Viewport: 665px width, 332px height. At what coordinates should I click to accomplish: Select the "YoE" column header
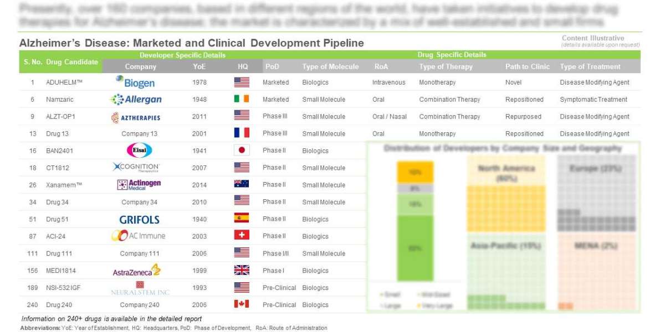[x=198, y=66]
